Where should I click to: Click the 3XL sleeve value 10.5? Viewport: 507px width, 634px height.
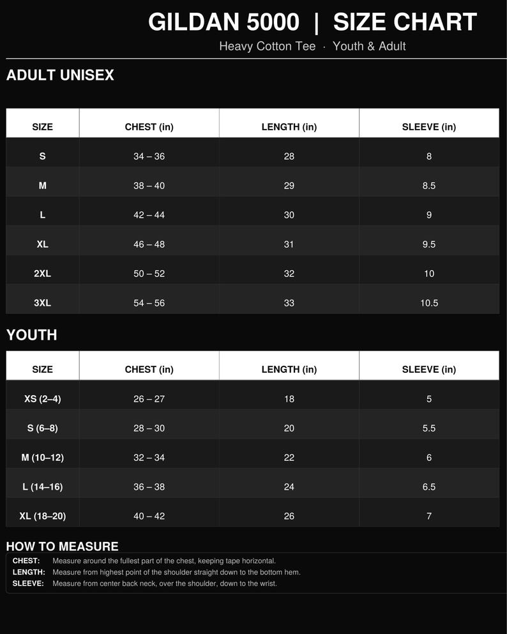(x=429, y=303)
